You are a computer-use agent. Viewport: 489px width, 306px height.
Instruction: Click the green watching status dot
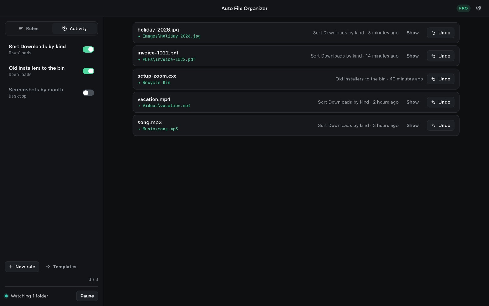click(x=6, y=296)
